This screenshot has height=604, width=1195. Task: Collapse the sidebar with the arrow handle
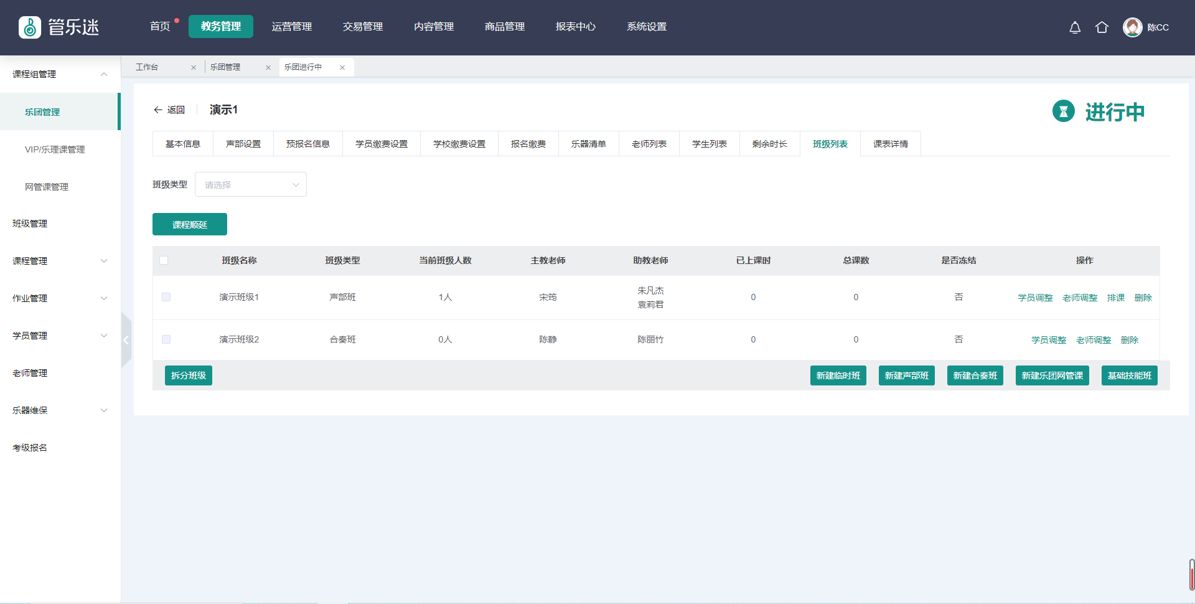(x=126, y=340)
